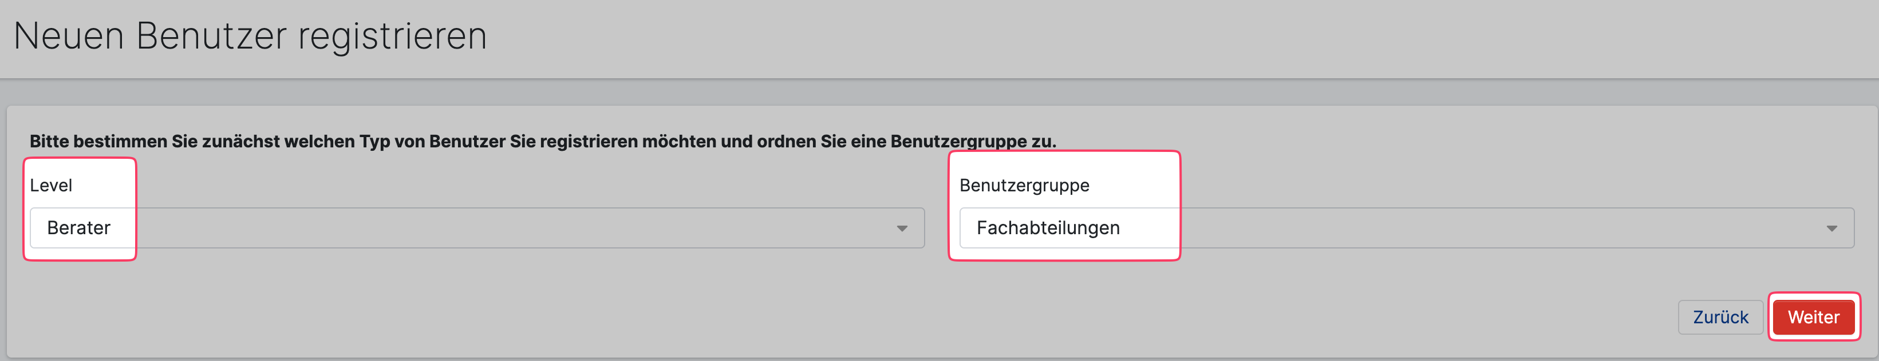Click the Level dropdown arrow
The width and height of the screenshot is (1879, 361).
pos(902,228)
